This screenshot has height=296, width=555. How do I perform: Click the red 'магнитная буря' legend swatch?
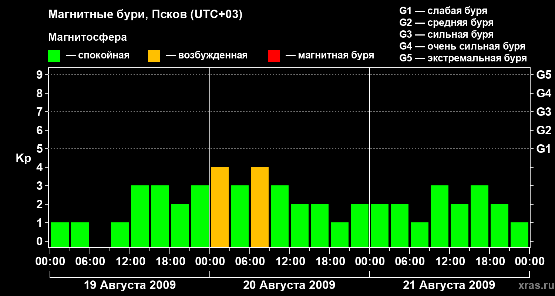pyautogui.click(x=274, y=56)
